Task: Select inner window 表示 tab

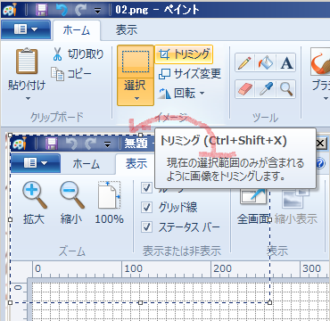Action: click(x=136, y=163)
